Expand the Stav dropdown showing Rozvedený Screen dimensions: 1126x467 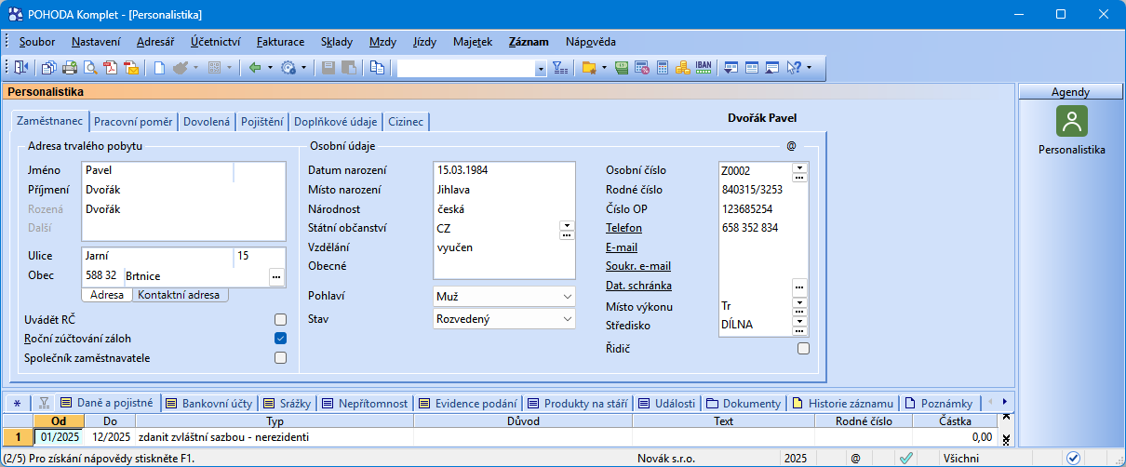click(568, 319)
